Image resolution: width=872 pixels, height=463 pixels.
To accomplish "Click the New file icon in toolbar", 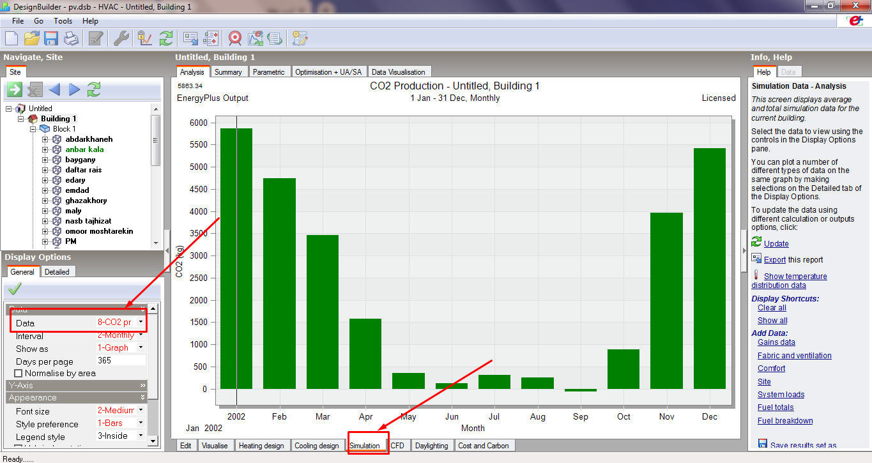I will coord(11,38).
